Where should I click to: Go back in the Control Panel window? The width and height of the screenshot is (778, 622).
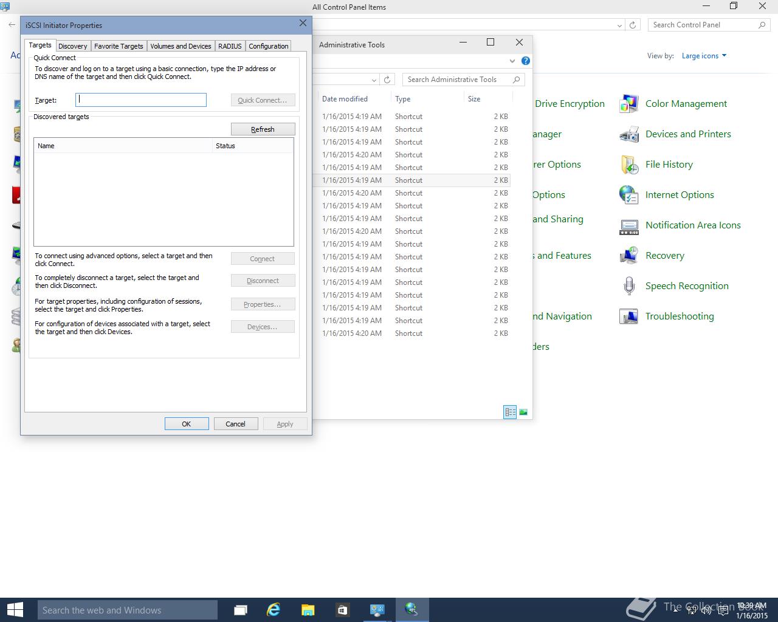[x=12, y=25]
